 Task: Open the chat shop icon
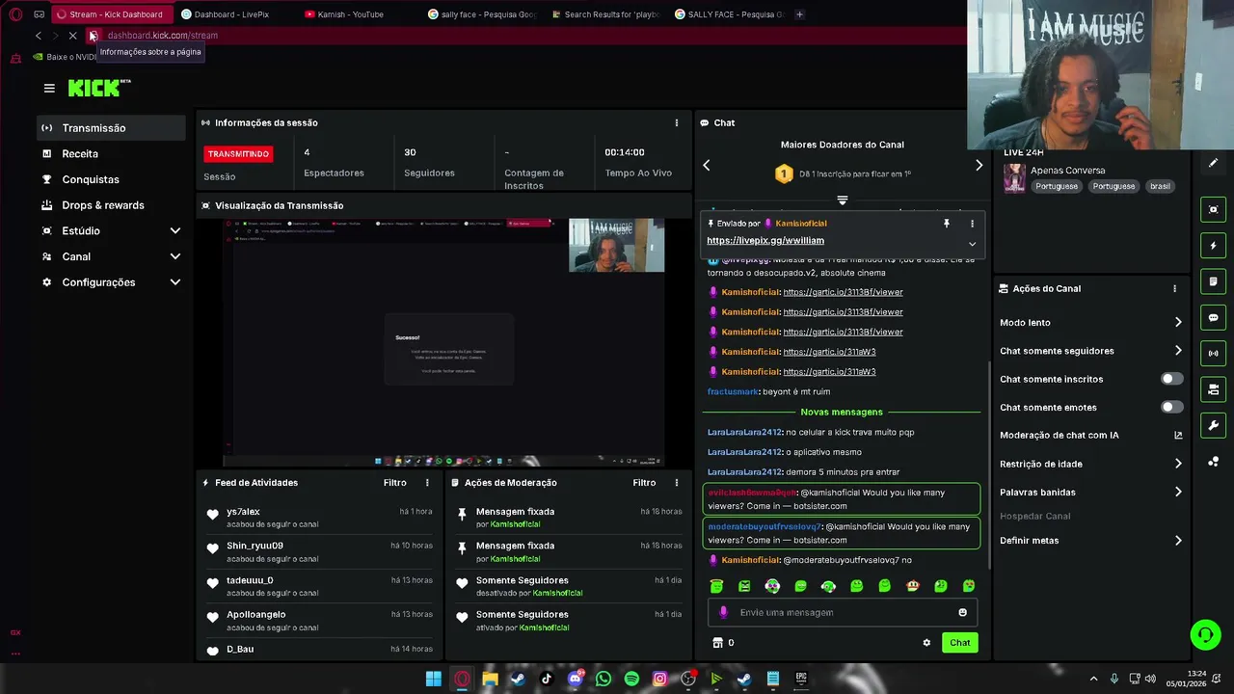(x=717, y=643)
